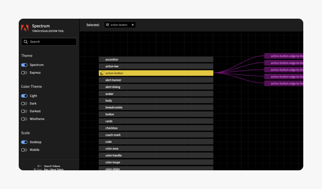322x189 pixels.
Task: Select the code component row
Action: click(156, 142)
